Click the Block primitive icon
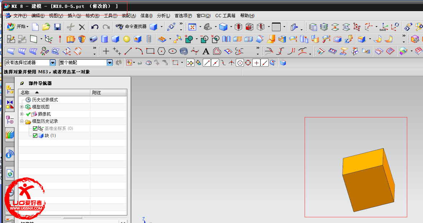The width and height of the screenshot is (423, 223). (116, 39)
